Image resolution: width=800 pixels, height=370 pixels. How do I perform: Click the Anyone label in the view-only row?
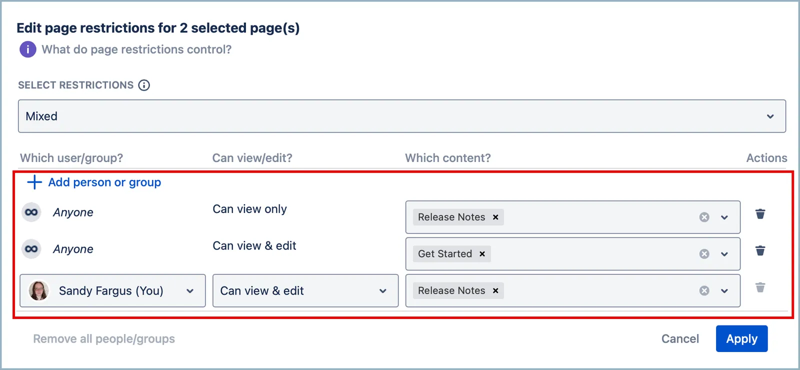point(73,212)
